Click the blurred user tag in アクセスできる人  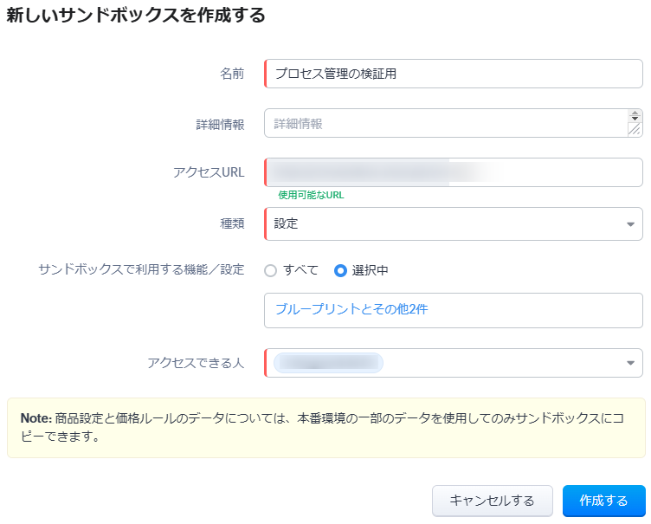point(329,363)
